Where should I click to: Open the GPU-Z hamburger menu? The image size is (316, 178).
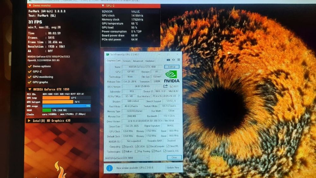(x=179, y=60)
